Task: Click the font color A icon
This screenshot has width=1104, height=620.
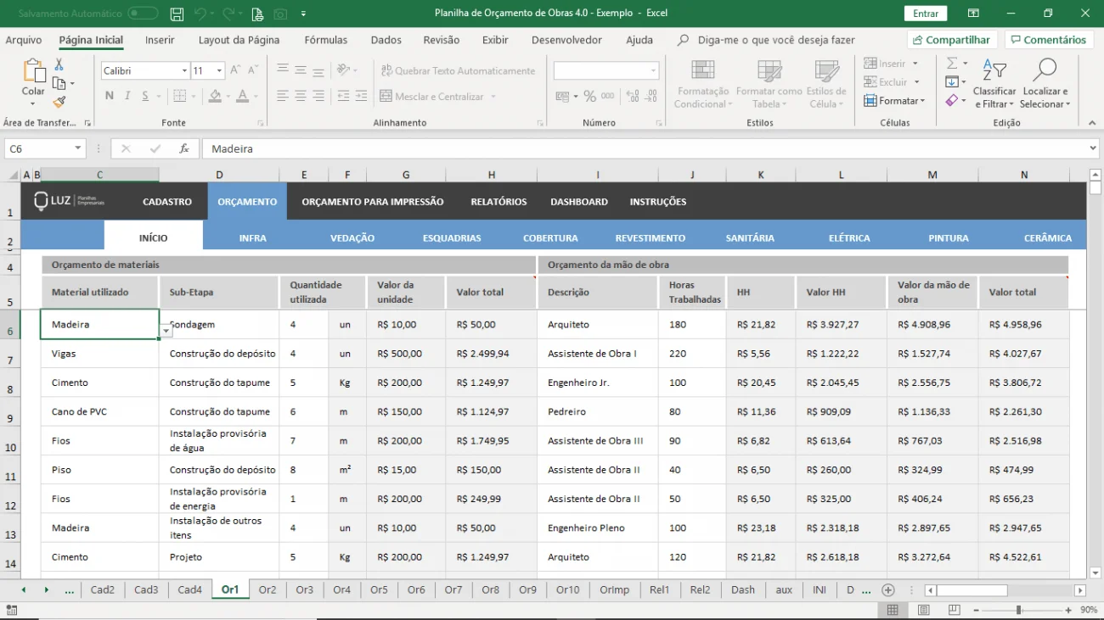Action: pyautogui.click(x=243, y=96)
